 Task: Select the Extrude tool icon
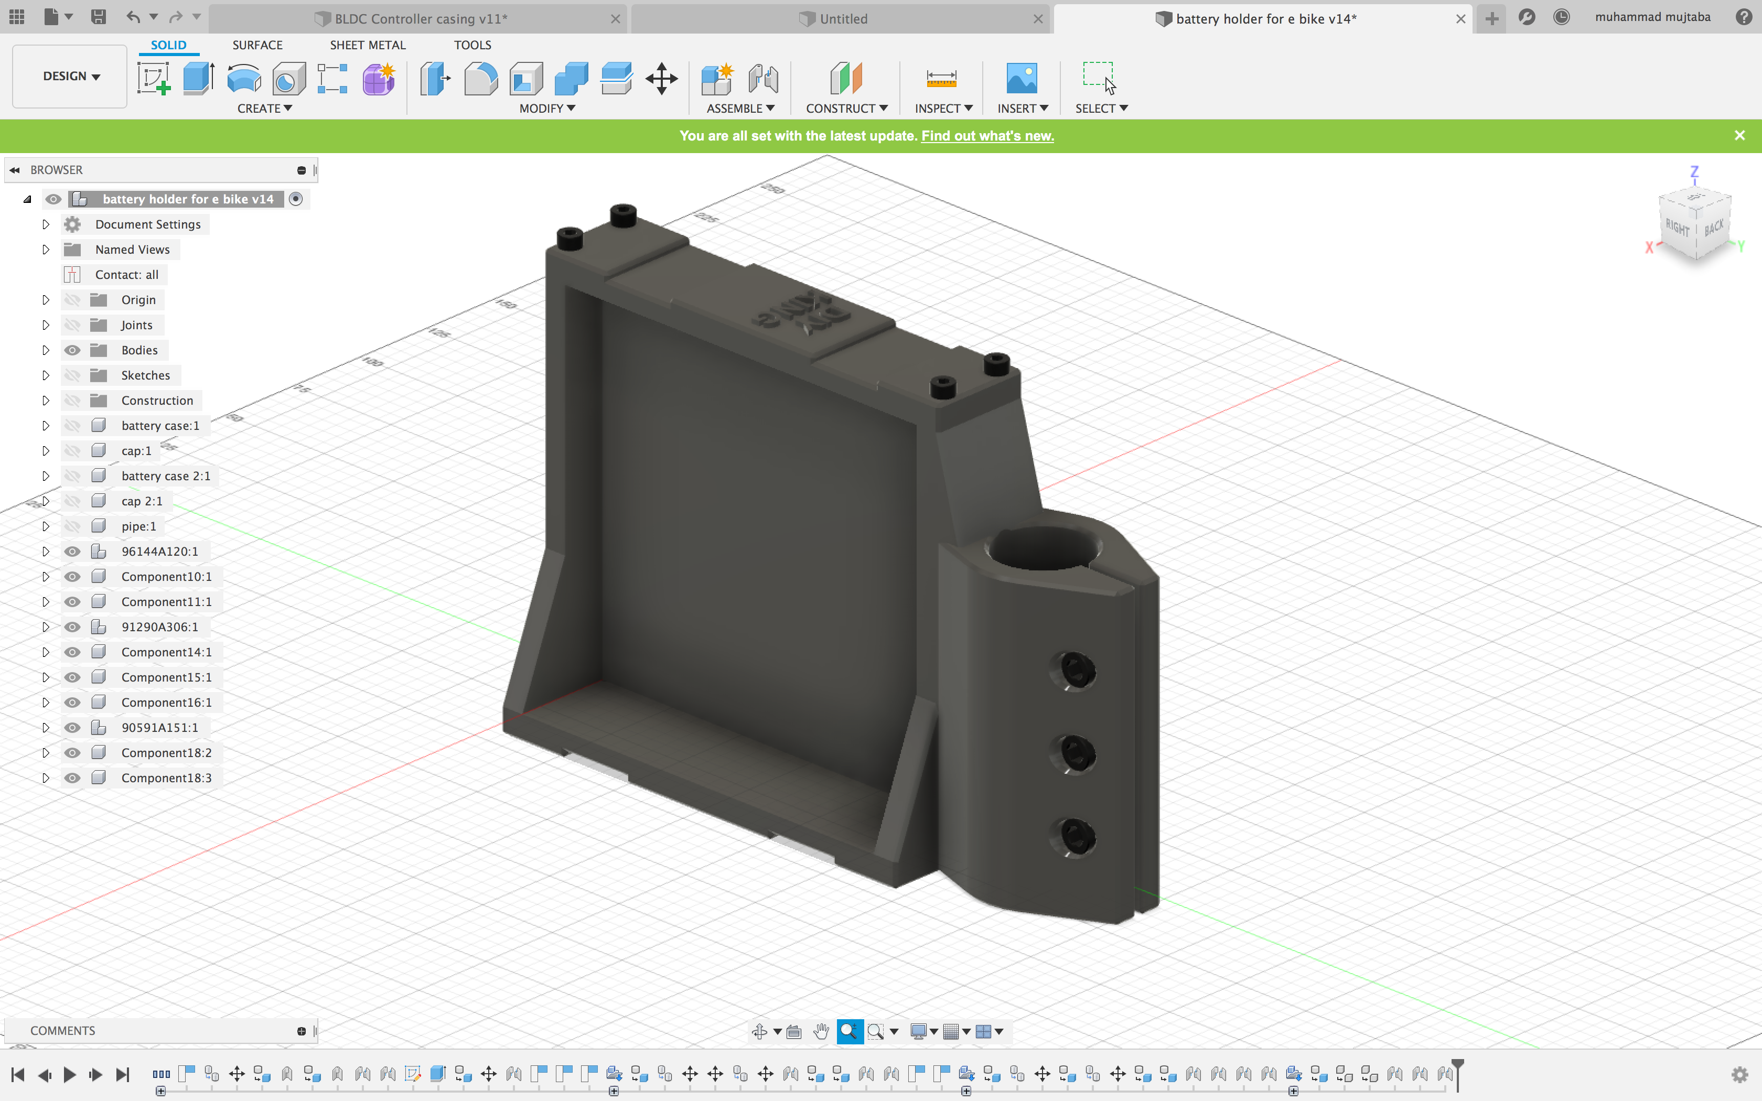click(x=198, y=78)
